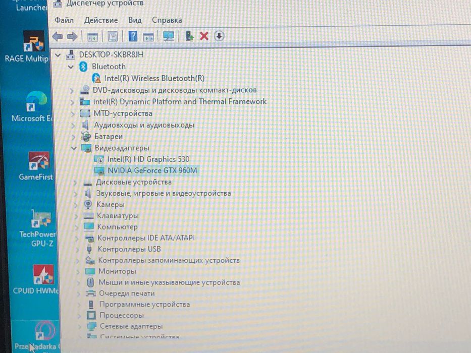Select the DESKTOP-SKBR8JH computer name
This screenshot has height=353, width=471.
pyautogui.click(x=111, y=54)
